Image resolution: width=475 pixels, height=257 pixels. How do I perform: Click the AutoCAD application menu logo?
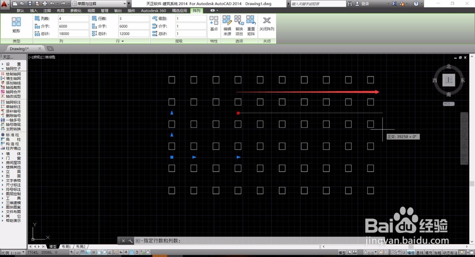point(5,4)
